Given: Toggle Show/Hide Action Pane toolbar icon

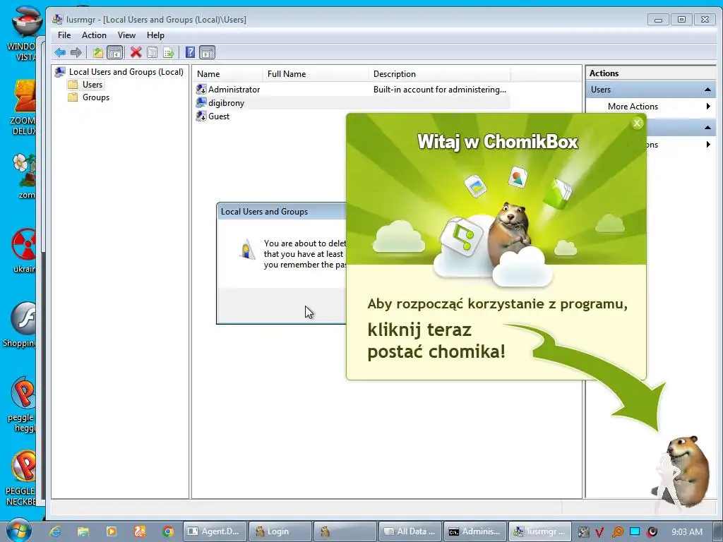Looking at the screenshot, I should [x=208, y=52].
